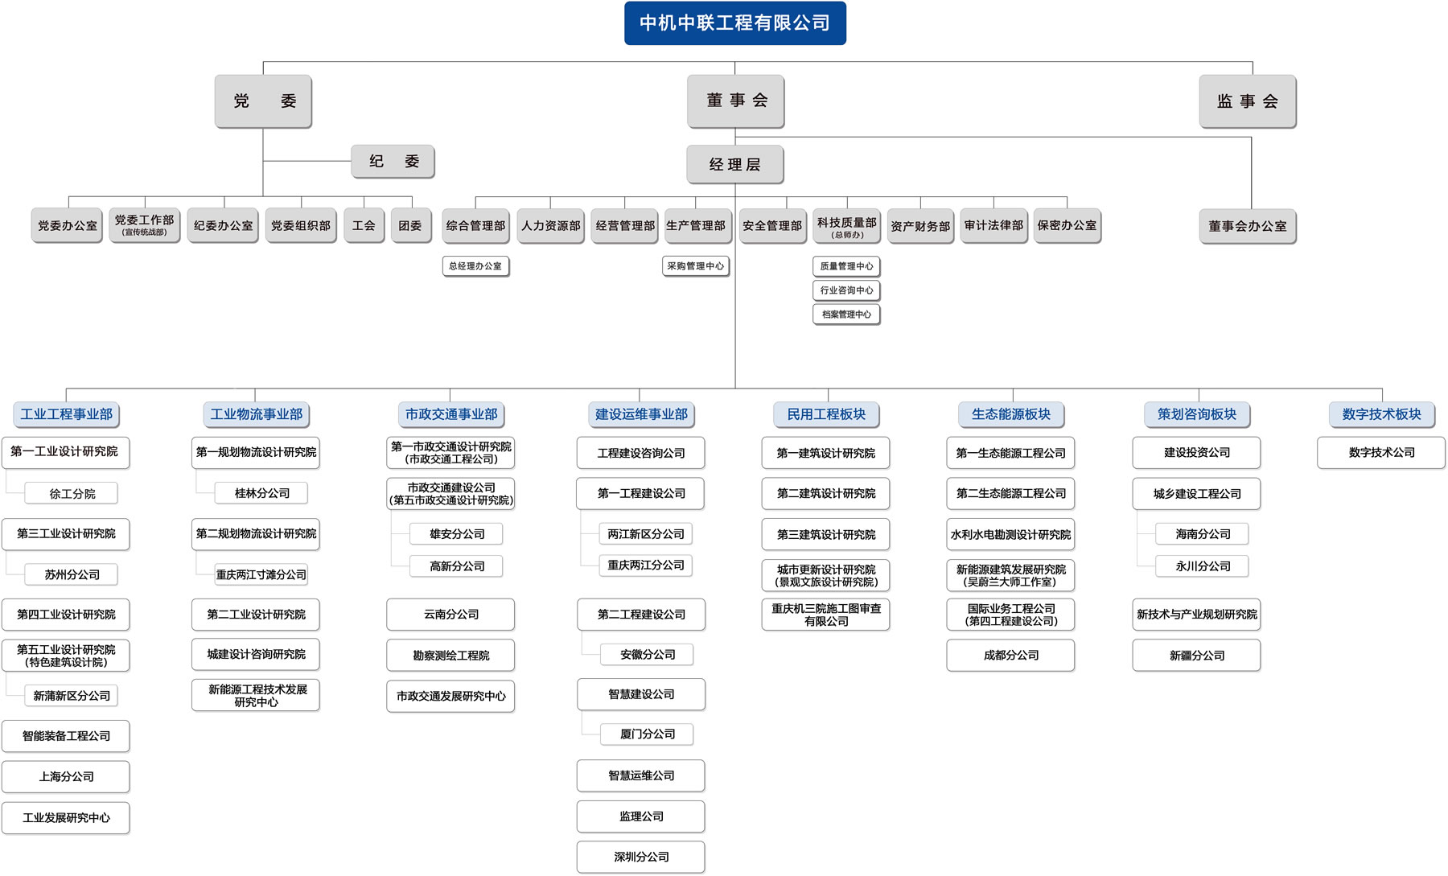Choose the 经营管理部 box

coord(625,226)
